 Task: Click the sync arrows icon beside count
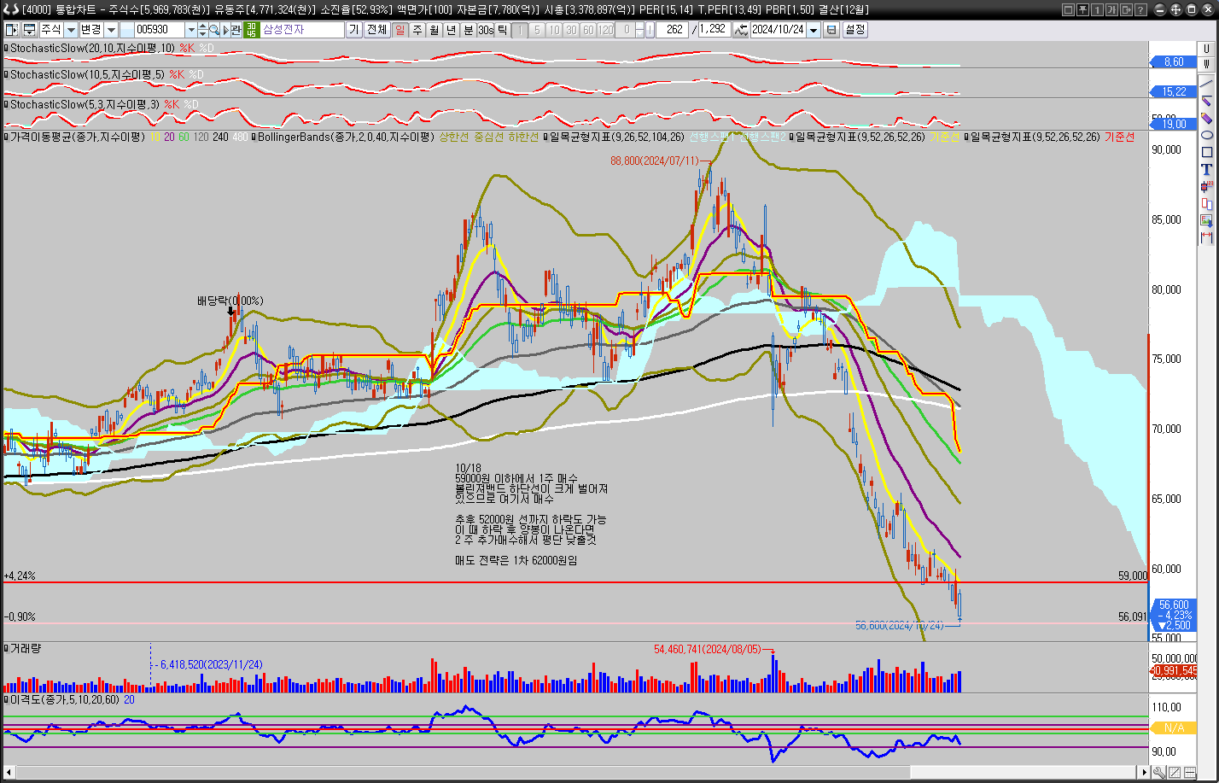click(741, 30)
